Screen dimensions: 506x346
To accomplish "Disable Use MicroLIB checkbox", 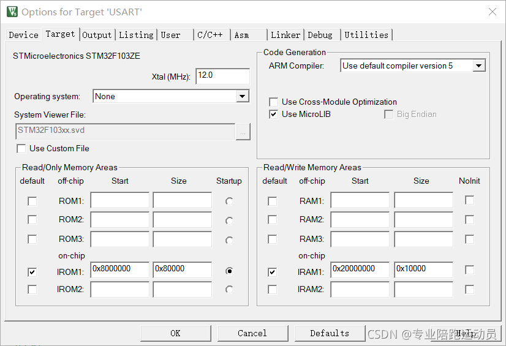I will point(274,114).
